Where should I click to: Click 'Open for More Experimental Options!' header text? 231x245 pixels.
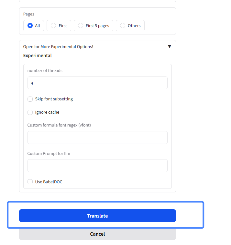point(58,46)
